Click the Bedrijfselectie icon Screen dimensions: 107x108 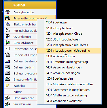(8, 12)
